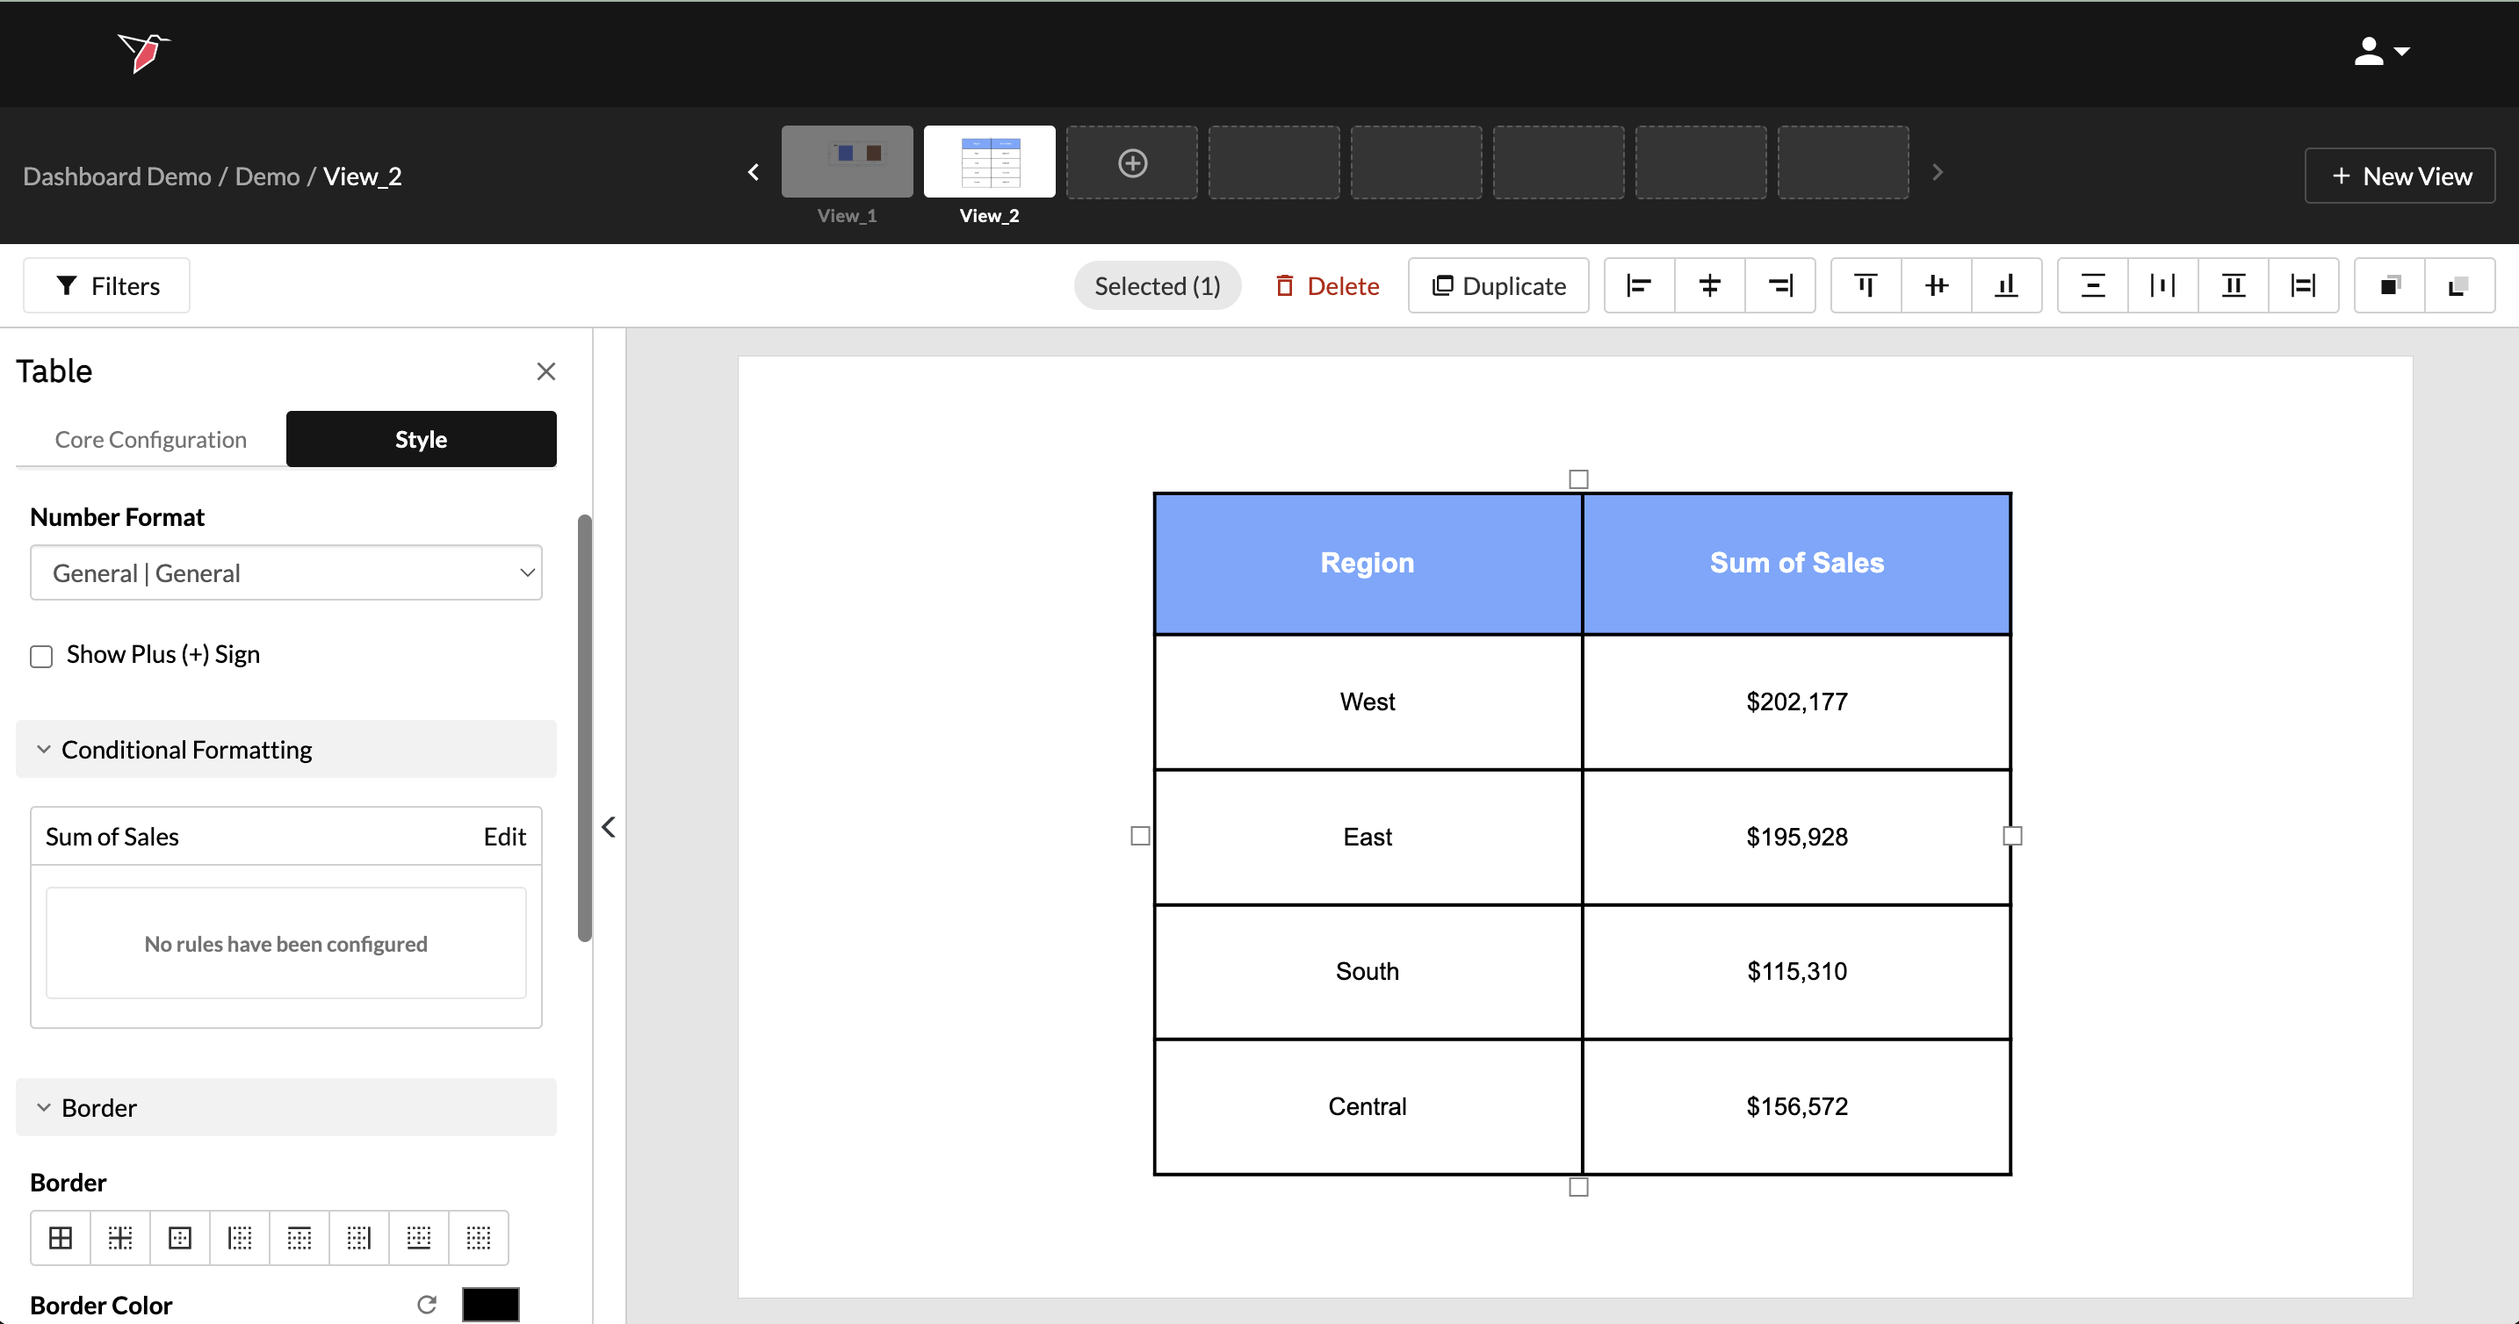Open the Number Format dropdown

click(285, 573)
